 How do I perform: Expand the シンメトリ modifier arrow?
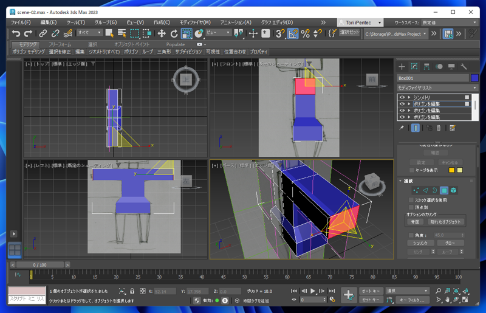[409, 97]
